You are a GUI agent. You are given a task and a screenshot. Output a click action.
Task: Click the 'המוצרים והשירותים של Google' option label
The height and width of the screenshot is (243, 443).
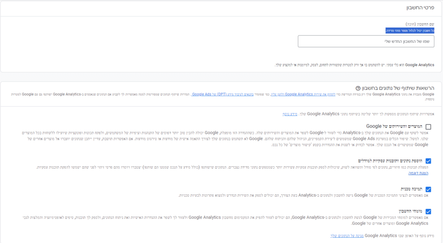click(394, 126)
